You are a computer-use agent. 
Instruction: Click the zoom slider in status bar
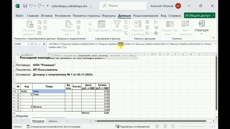click(193, 126)
